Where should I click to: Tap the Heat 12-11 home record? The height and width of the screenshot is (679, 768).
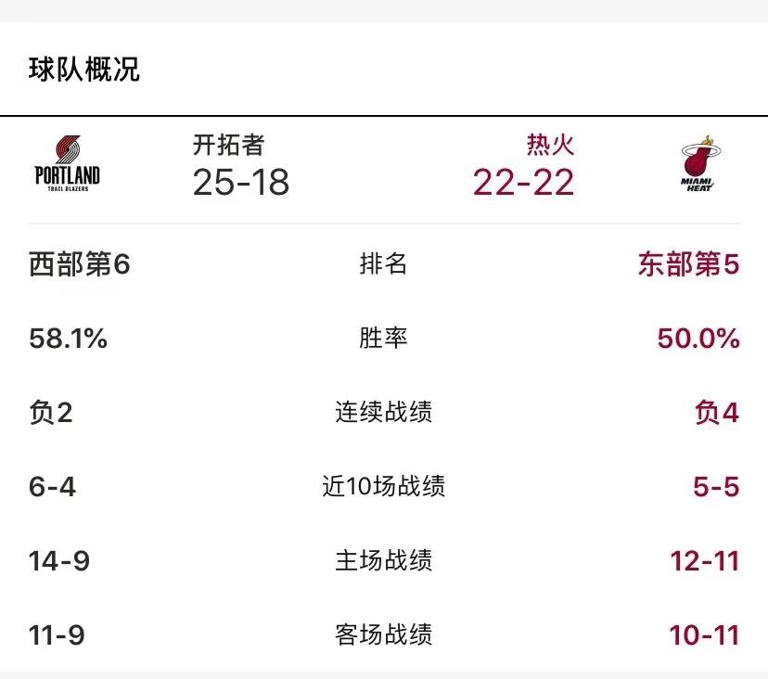(x=705, y=561)
